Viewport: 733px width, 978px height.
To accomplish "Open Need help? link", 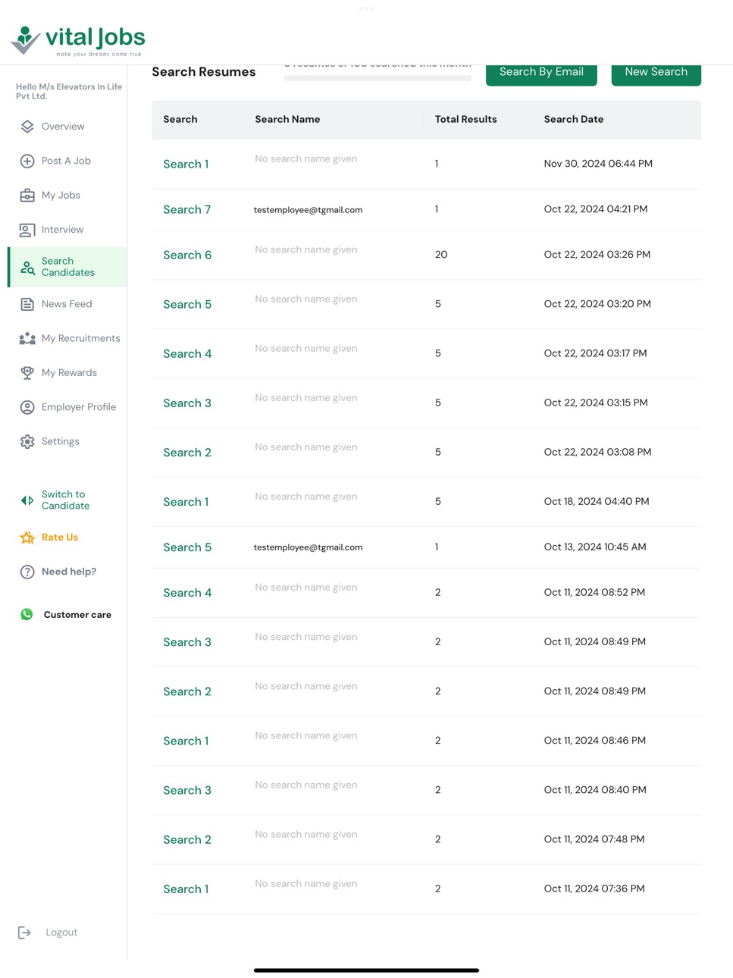I will [69, 572].
